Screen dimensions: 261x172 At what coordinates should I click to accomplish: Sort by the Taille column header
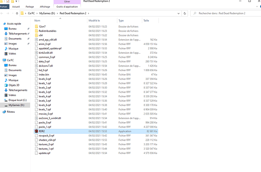pyautogui.click(x=146, y=21)
